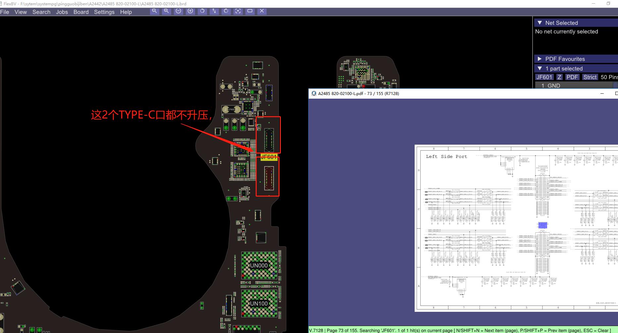Click the rectangle view toolbar icon

coord(250,11)
